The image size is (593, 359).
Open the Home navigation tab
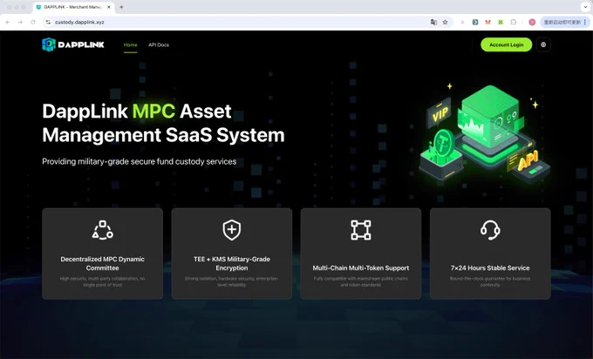pos(130,44)
